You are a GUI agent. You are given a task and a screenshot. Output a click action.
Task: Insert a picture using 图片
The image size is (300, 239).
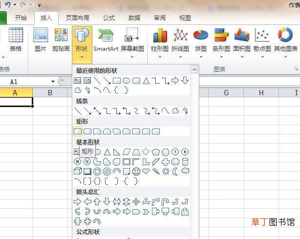pos(41,40)
